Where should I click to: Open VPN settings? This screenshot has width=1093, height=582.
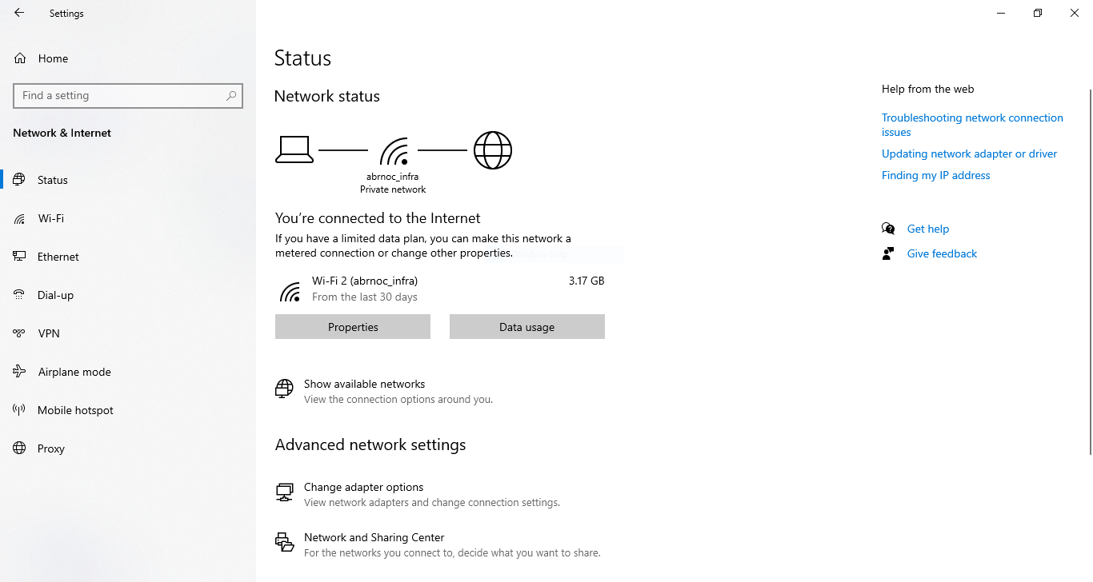point(128,333)
